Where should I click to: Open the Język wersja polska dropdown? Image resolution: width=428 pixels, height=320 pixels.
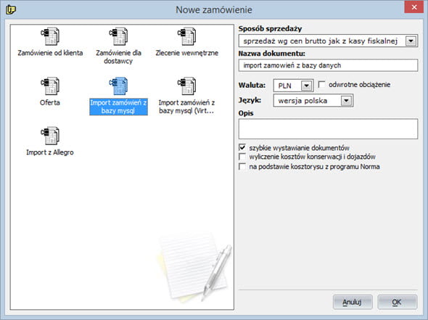coord(346,100)
